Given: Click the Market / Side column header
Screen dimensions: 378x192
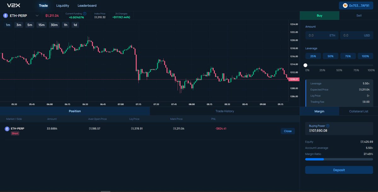Looking at the screenshot, I should 14,119.
